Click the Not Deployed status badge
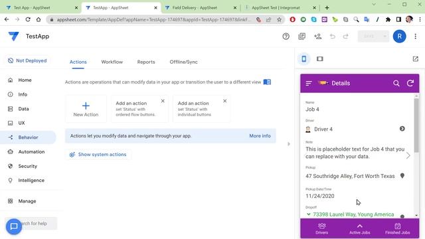 (x=27, y=60)
